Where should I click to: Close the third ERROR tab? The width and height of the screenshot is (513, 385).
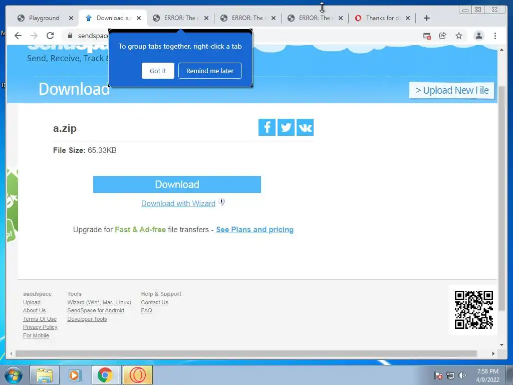341,18
